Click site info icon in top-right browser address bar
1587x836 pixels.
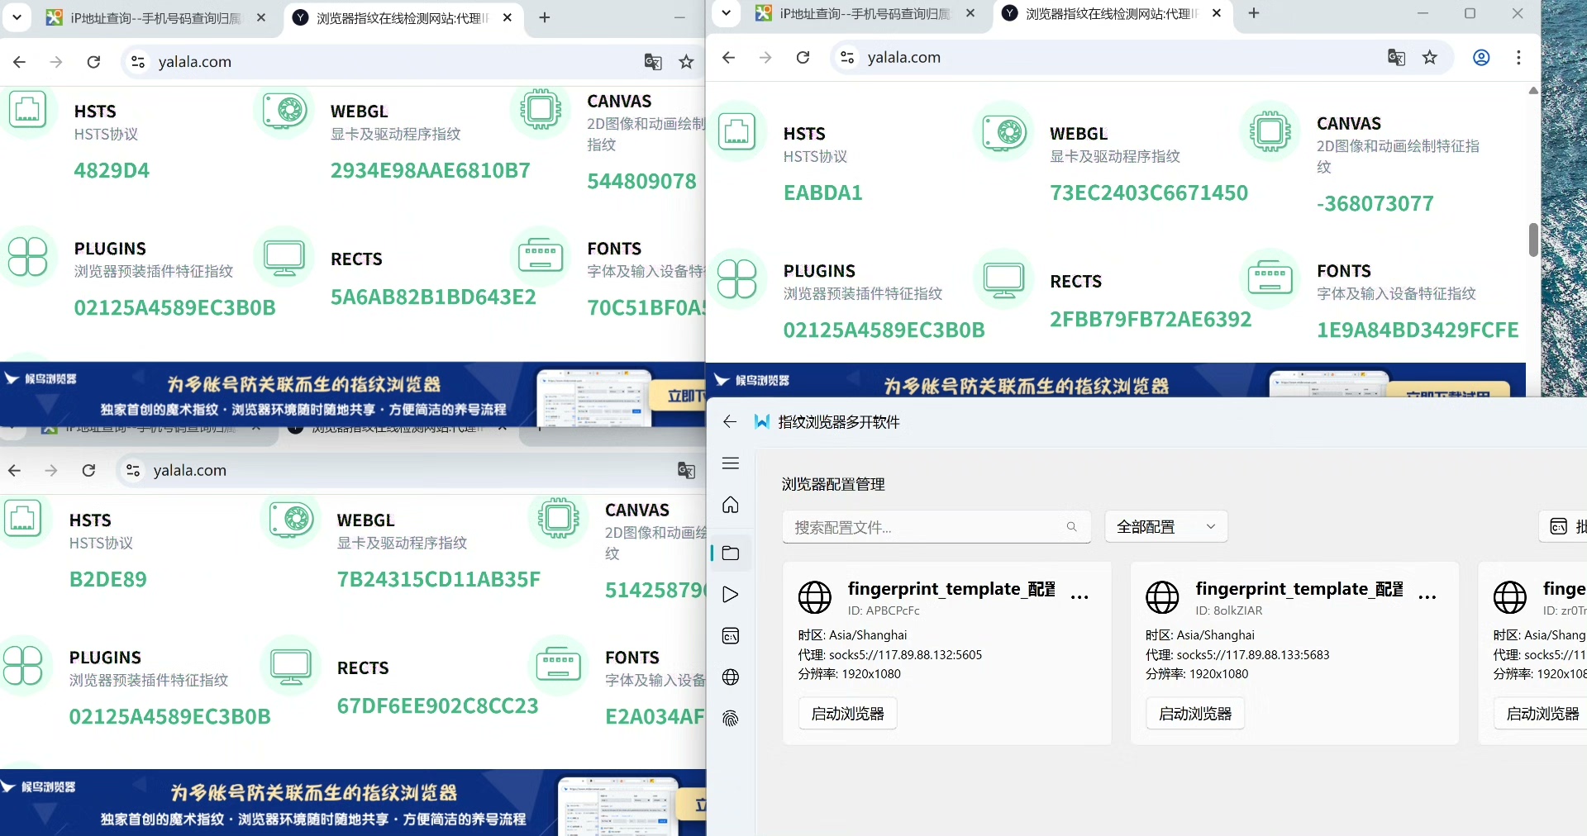847,57
